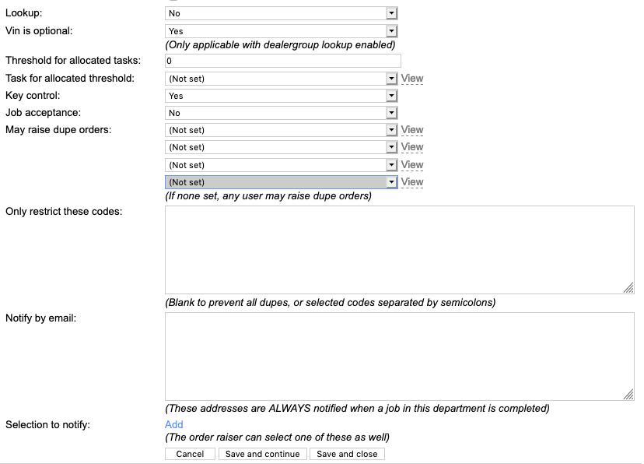This screenshot has height=464, width=644.
Task: Expand first May raise dupe orders dropdown
Action: pos(281,130)
